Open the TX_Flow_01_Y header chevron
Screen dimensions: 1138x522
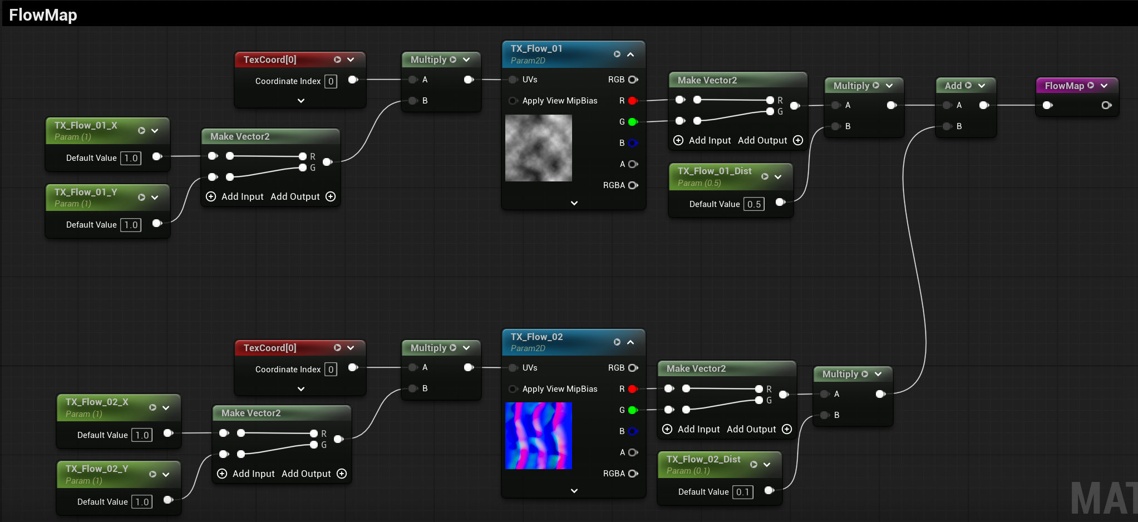pyautogui.click(x=155, y=197)
